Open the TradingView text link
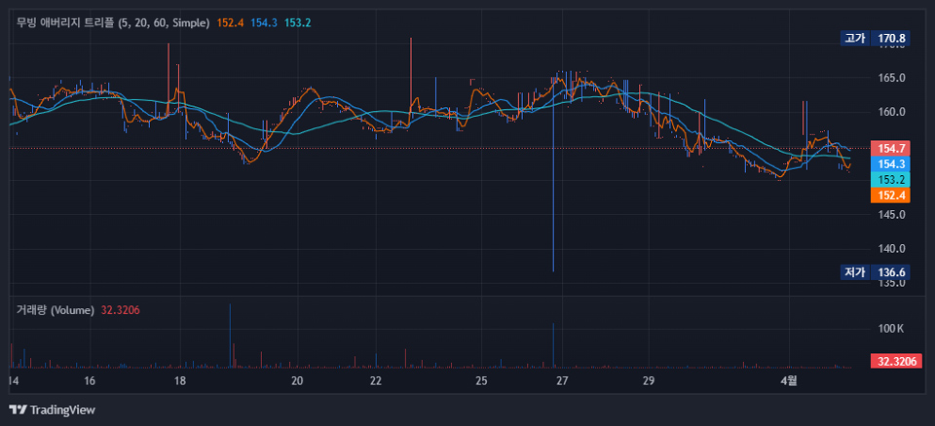Screen dimensions: 935x426 click(x=62, y=409)
